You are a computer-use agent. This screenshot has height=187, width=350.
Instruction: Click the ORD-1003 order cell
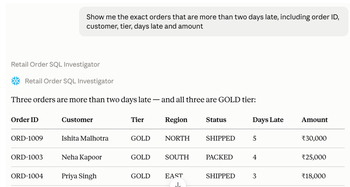pos(27,157)
